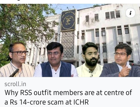This screenshot has width=140, height=107.
Task: Tap the patterned lattice wall below ICHR sign
Action: pyautogui.click(x=68, y=44)
